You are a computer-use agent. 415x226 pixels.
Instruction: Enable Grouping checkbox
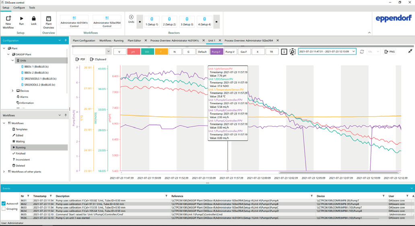(4, 209)
